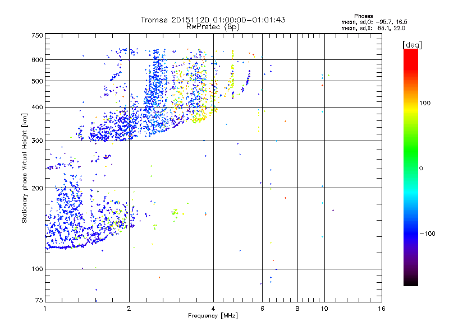
Task: Click the y-axis label '600'
Action: (37, 60)
